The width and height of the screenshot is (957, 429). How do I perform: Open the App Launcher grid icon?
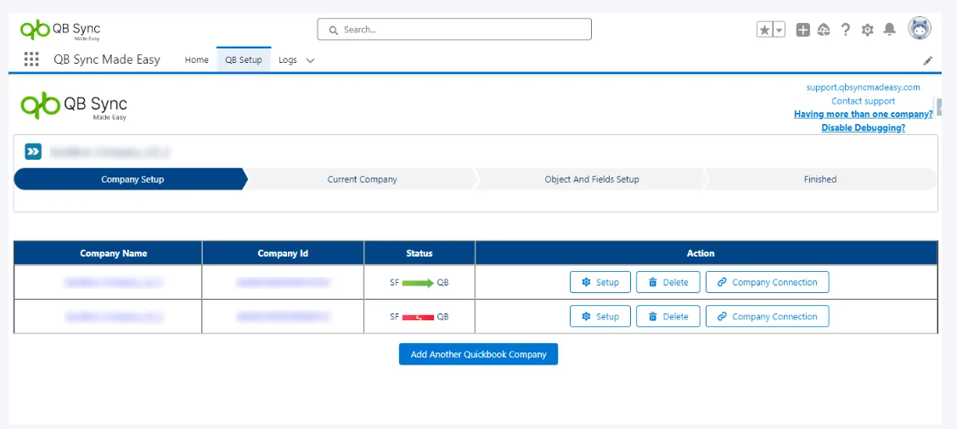pos(31,59)
